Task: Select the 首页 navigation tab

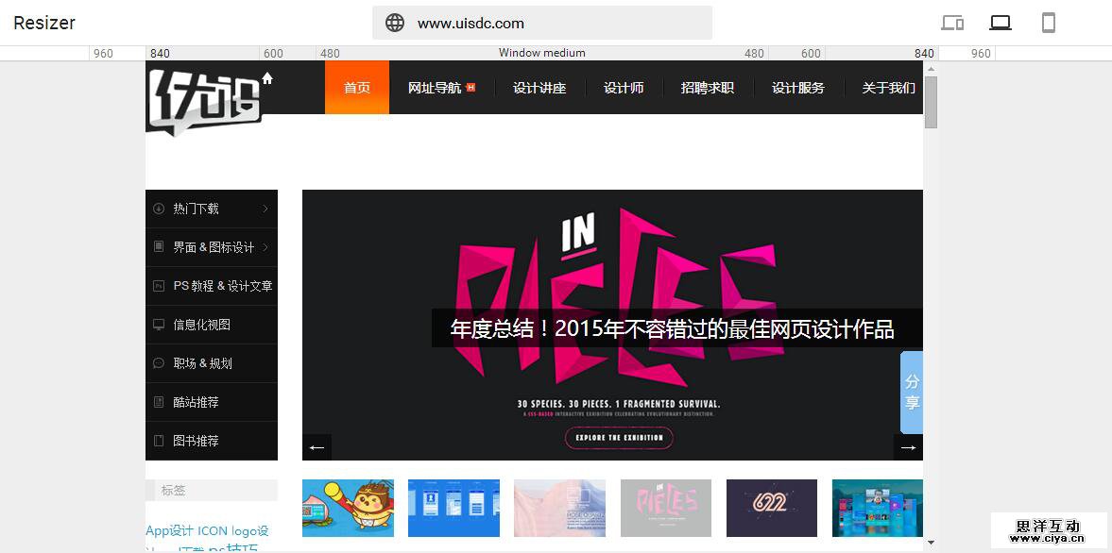Action: tap(357, 88)
